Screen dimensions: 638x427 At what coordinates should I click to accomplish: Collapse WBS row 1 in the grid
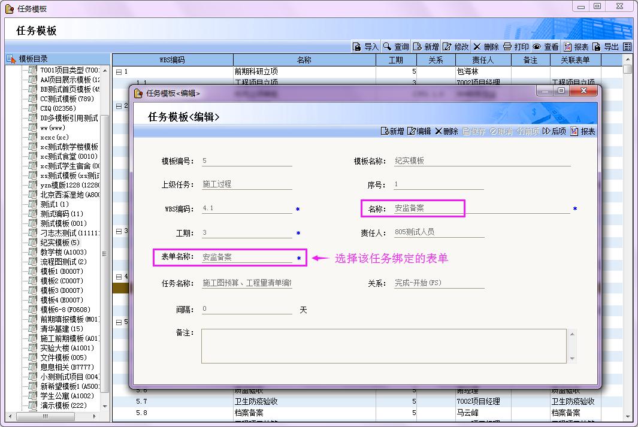[118, 72]
